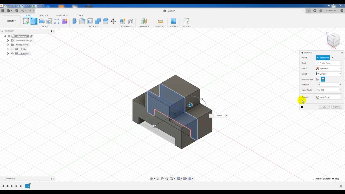345x194 pixels.
Task: Open the Display Settings dropdown
Action: click(179, 179)
